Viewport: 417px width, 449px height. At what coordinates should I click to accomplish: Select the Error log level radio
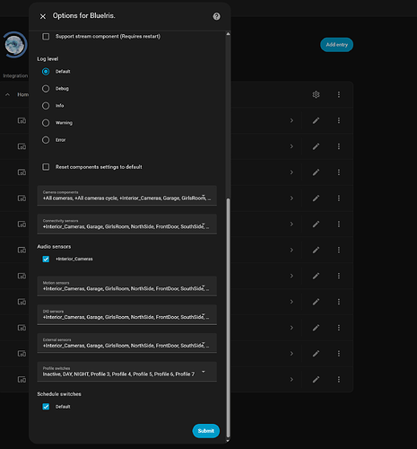pos(46,140)
